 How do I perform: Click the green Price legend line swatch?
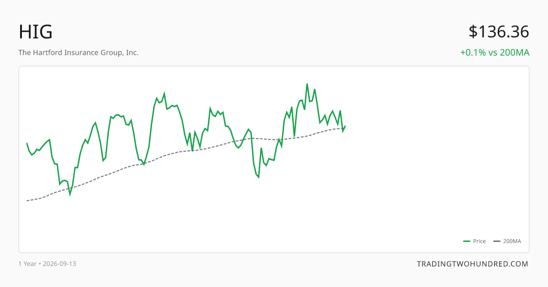coord(467,241)
